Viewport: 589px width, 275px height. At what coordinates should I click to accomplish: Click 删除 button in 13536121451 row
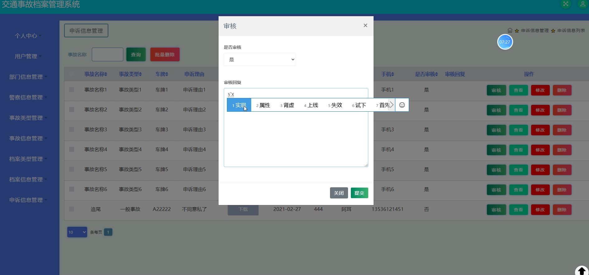(562, 210)
